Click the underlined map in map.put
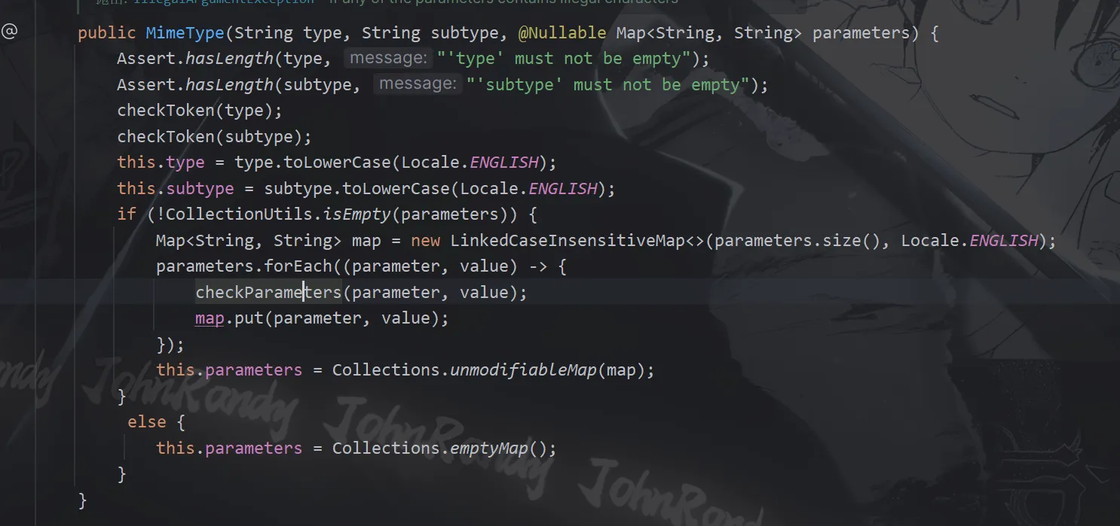 210,318
